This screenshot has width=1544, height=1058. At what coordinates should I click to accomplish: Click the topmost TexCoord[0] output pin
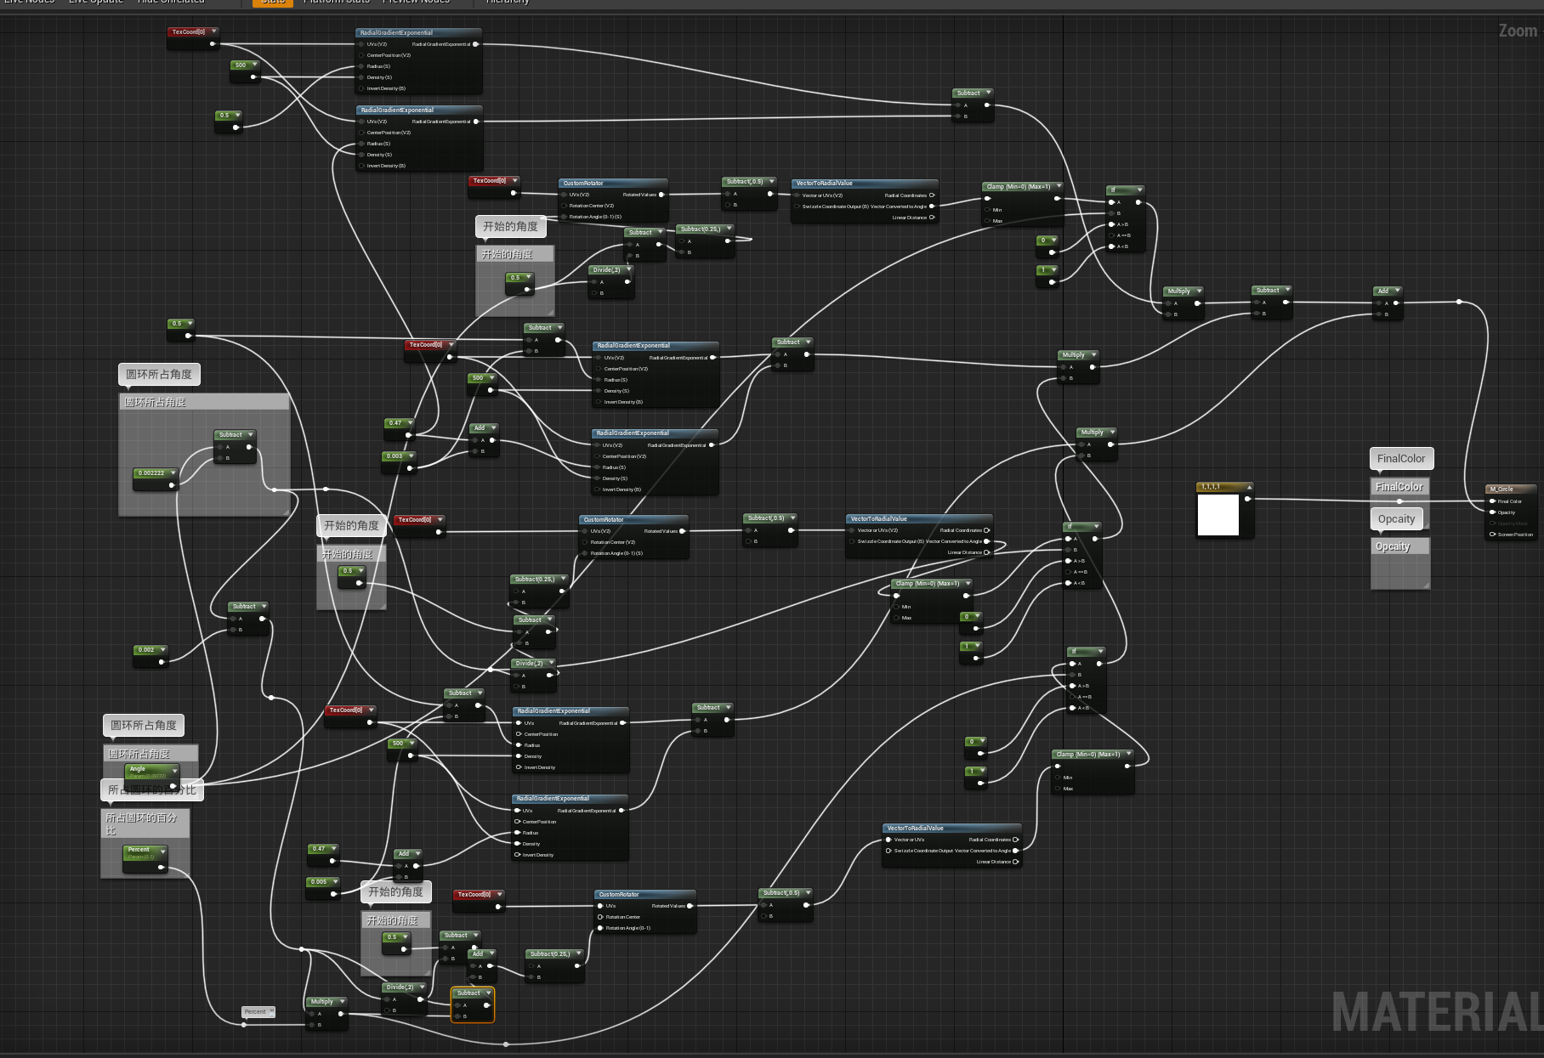click(x=213, y=43)
